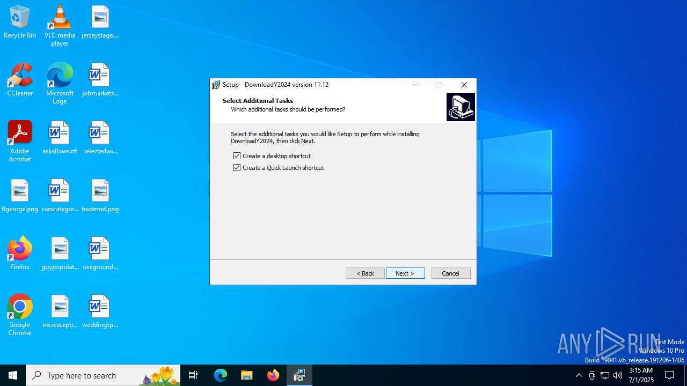Open File Explorer from taskbar

tap(247, 375)
